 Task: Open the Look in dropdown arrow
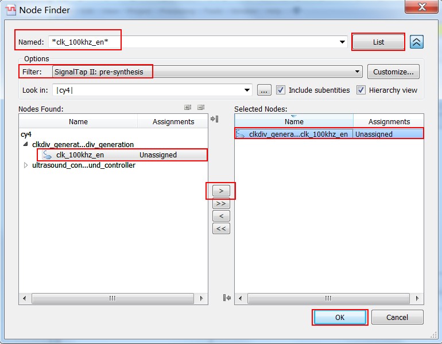(x=247, y=90)
